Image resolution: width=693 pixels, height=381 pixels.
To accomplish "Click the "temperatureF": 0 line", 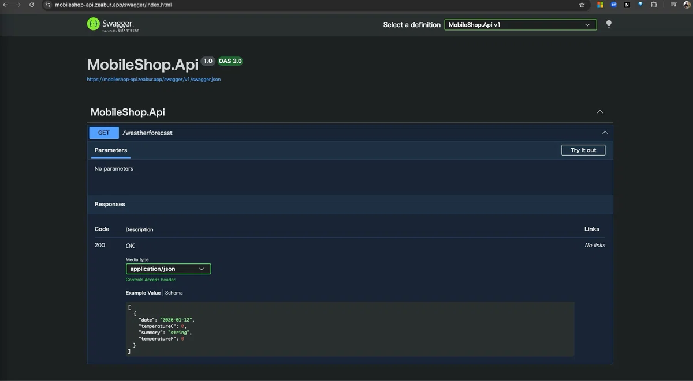I will pos(161,339).
